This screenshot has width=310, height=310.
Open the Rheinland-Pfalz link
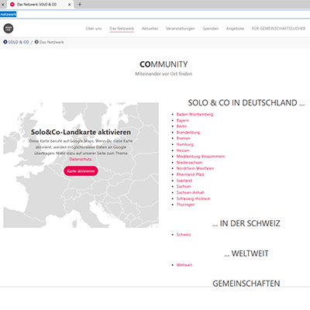click(190, 174)
